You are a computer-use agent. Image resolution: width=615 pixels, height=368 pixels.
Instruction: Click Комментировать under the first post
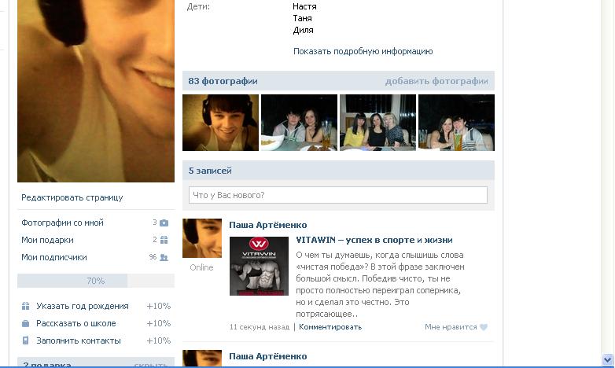(x=330, y=327)
